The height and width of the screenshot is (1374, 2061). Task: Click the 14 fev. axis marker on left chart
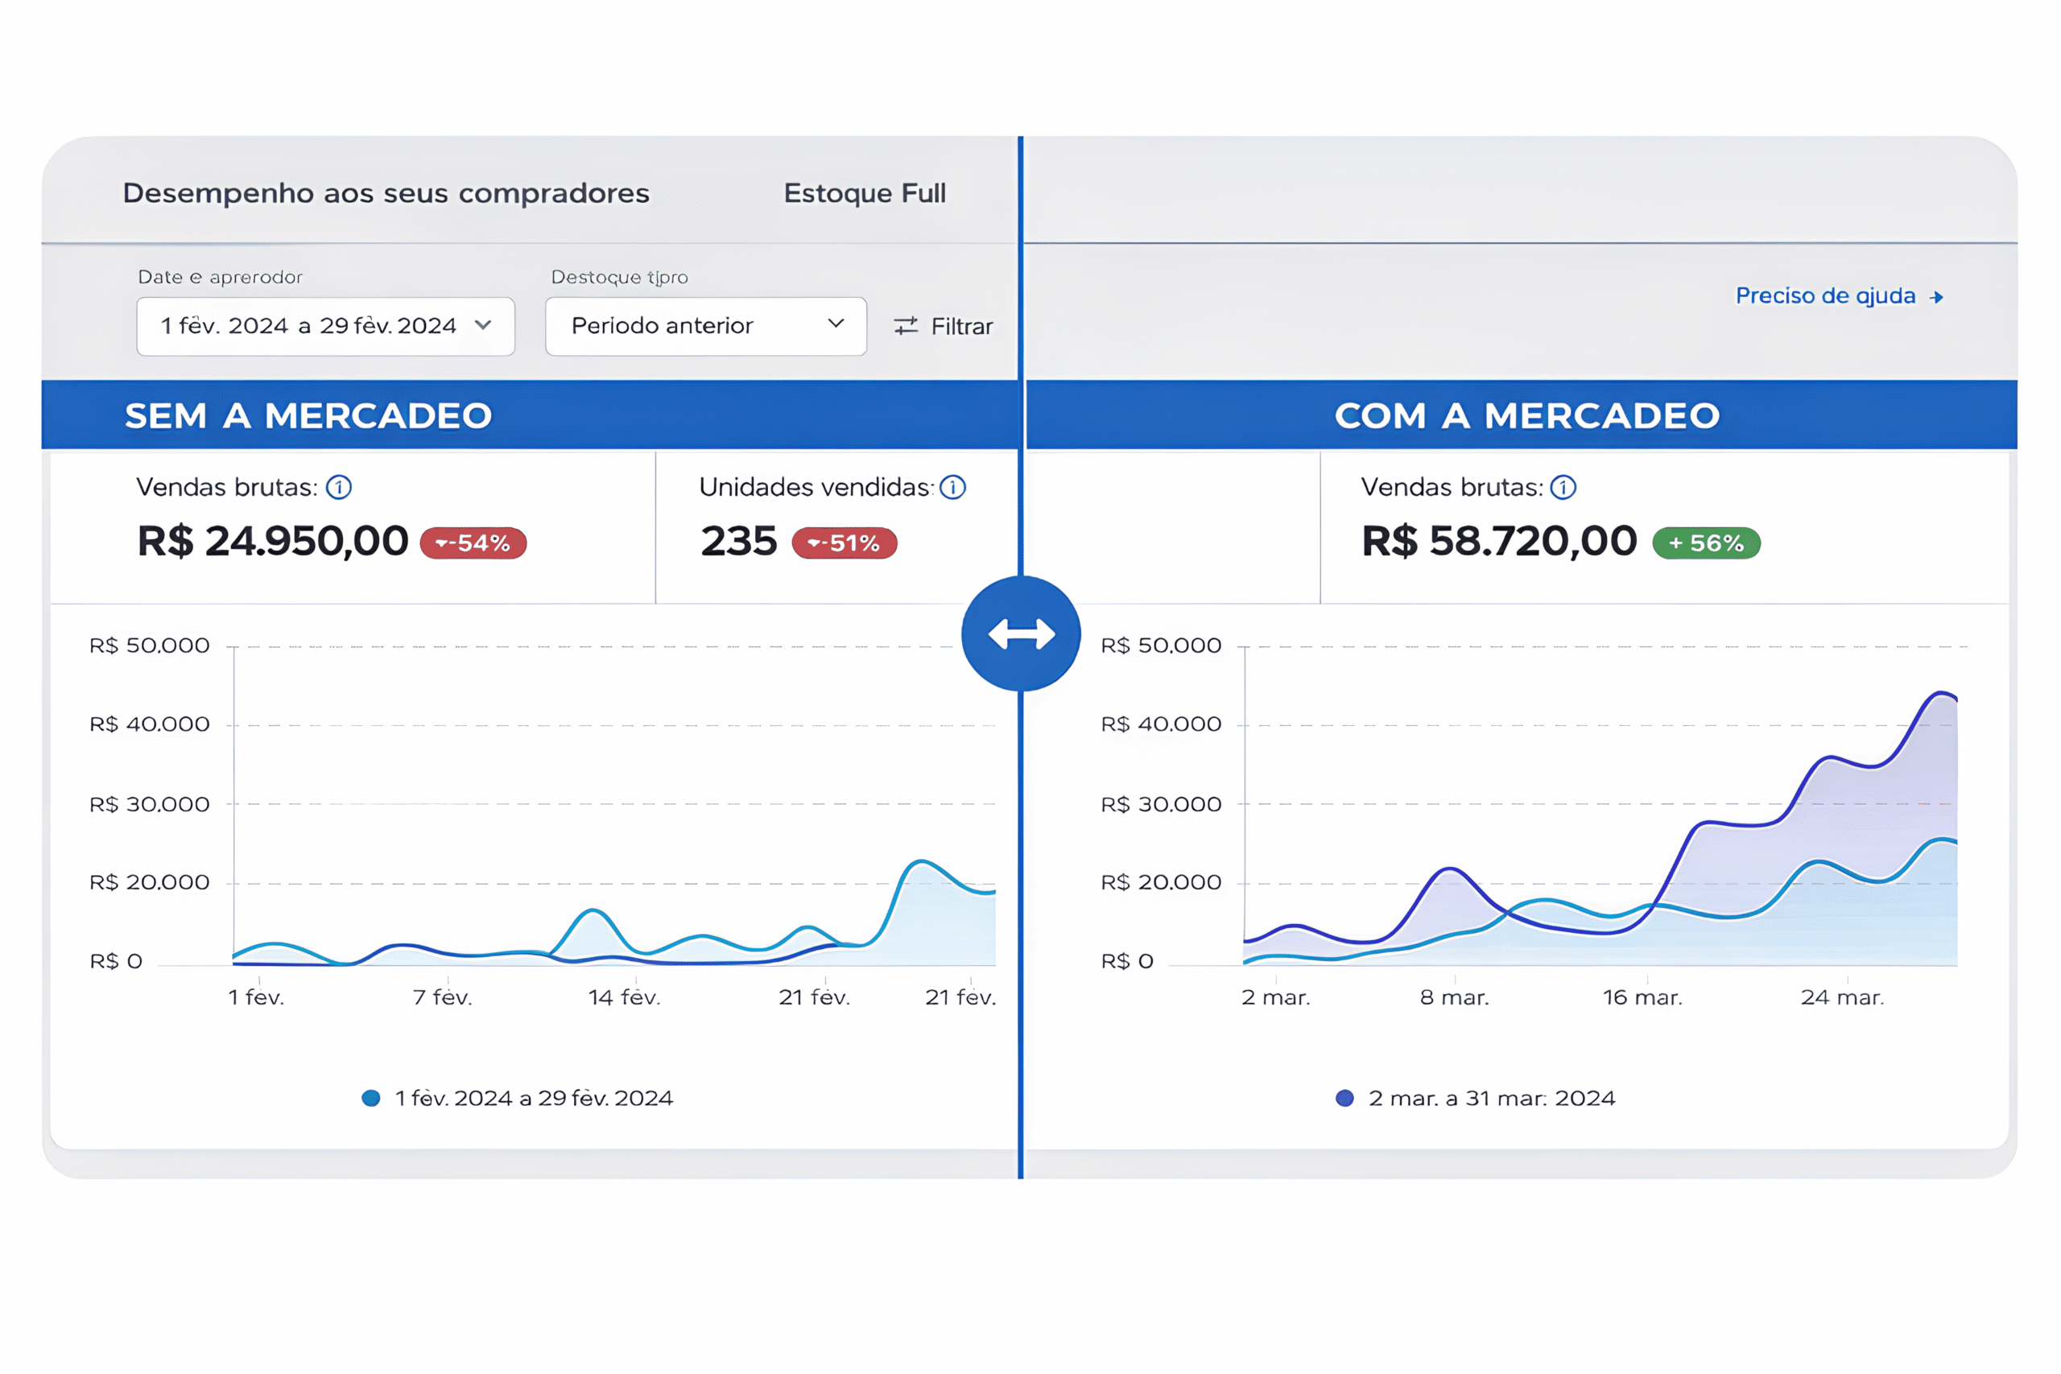point(624,997)
